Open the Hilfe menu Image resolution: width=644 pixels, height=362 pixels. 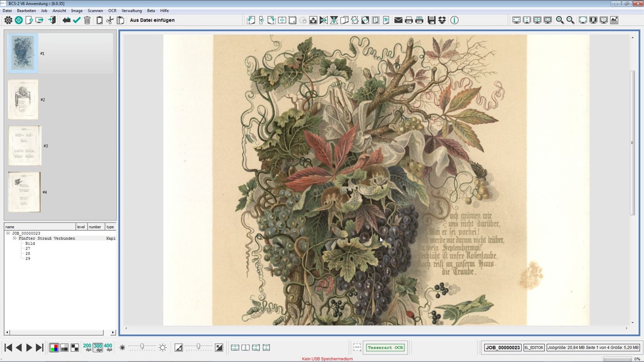[x=164, y=11]
